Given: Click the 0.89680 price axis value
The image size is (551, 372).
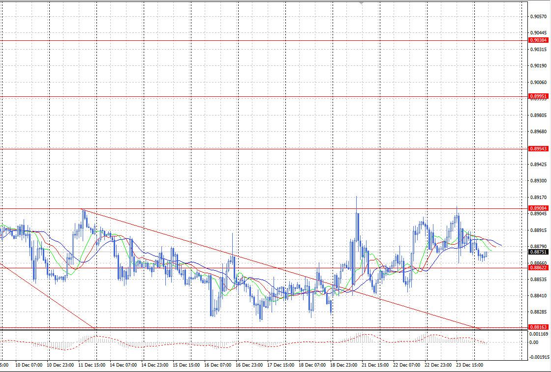Looking at the screenshot, I should point(538,132).
